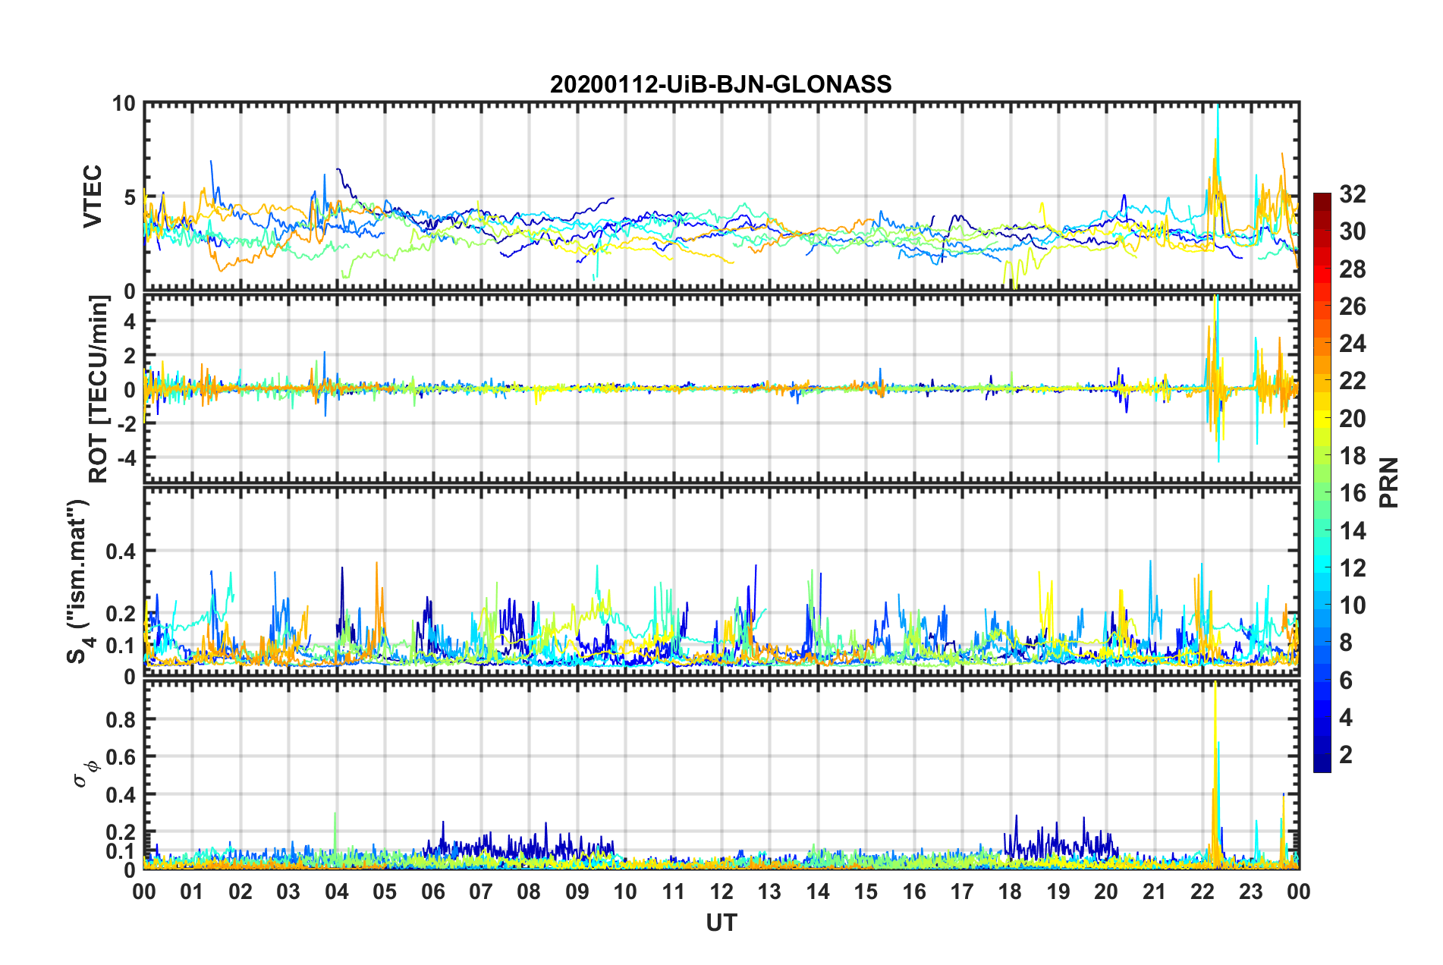Click colorbar tick label 30
Screen dimensions: 1443x965
(x=1352, y=231)
